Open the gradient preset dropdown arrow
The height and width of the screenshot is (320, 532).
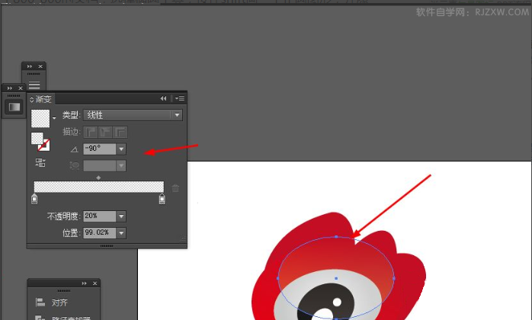tap(54, 118)
